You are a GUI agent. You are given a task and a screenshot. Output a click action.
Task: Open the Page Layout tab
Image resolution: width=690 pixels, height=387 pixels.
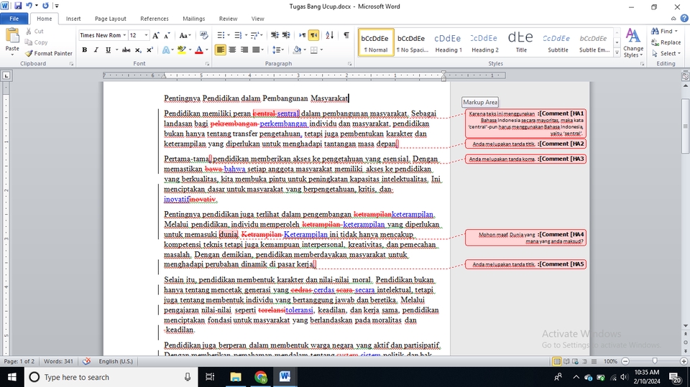click(x=110, y=19)
